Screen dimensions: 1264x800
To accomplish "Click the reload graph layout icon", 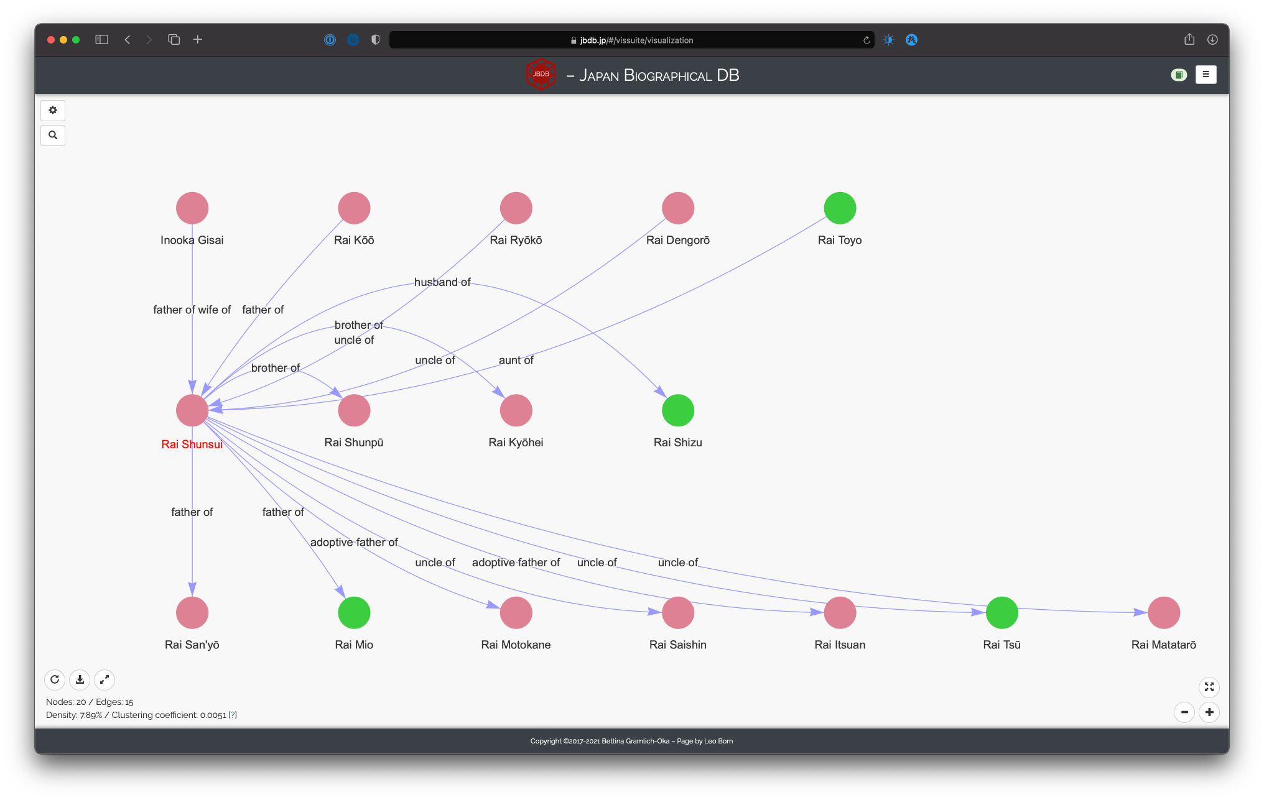I will [x=55, y=679].
